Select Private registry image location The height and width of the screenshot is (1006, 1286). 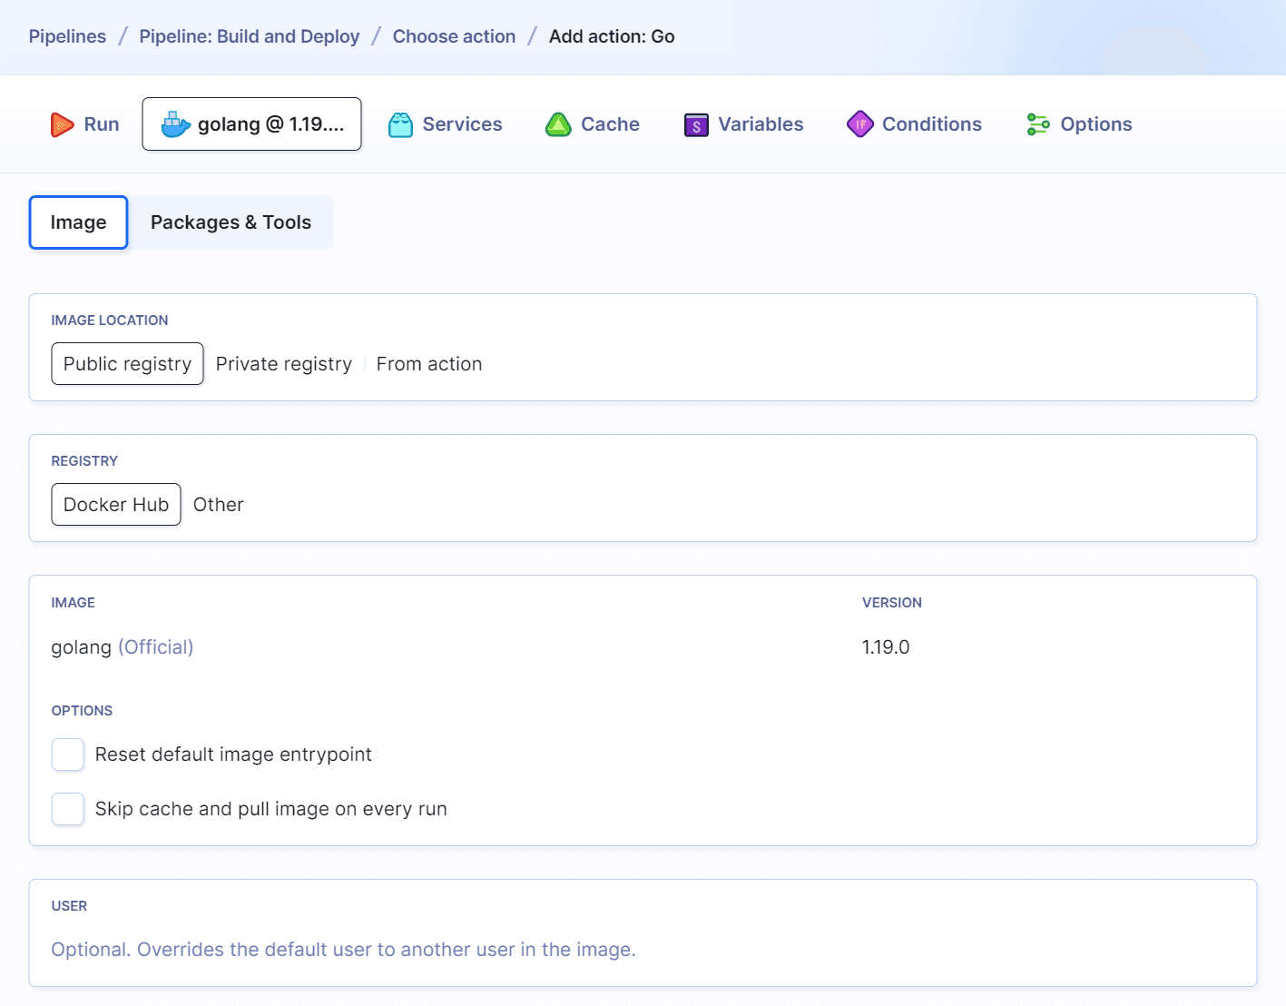(x=283, y=364)
